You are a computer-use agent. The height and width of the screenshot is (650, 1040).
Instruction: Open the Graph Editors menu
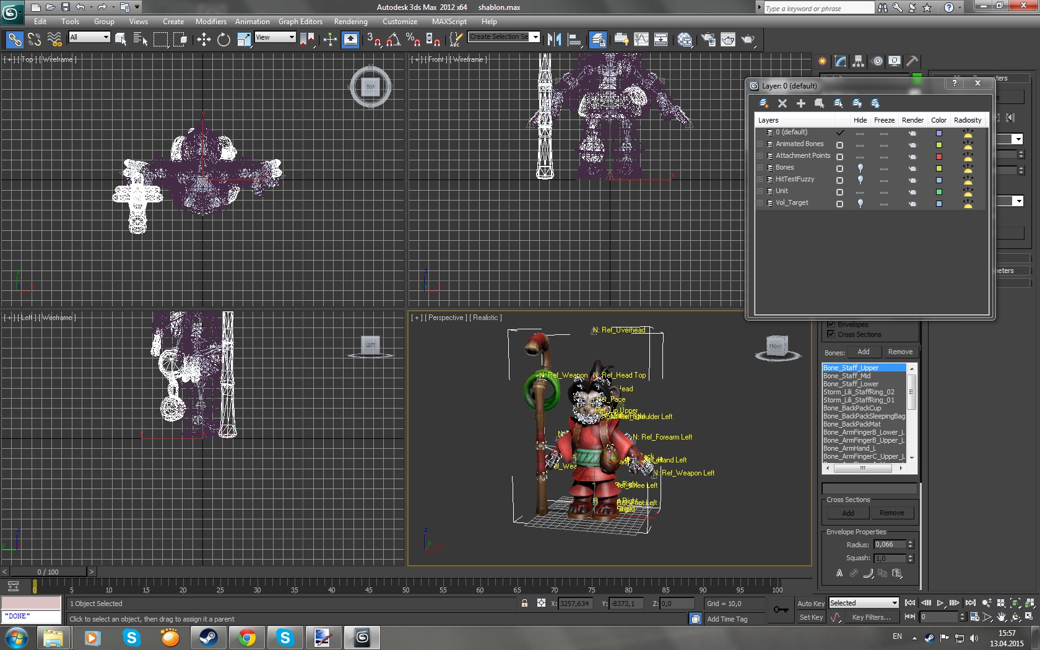pos(300,22)
